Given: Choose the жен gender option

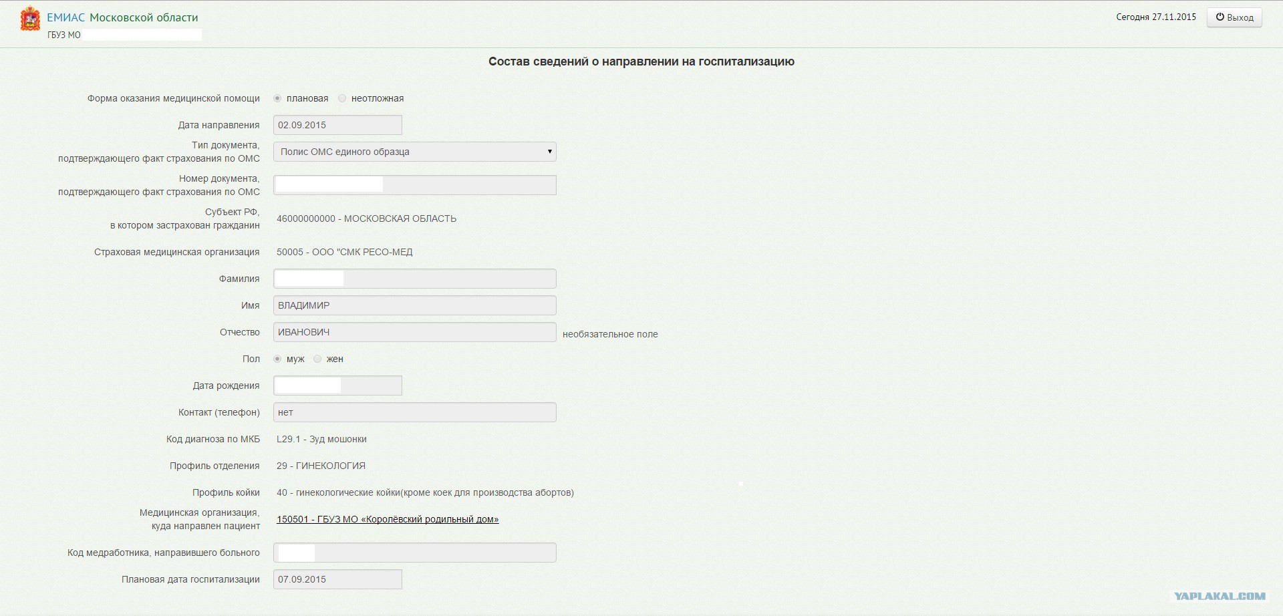Looking at the screenshot, I should click(317, 359).
